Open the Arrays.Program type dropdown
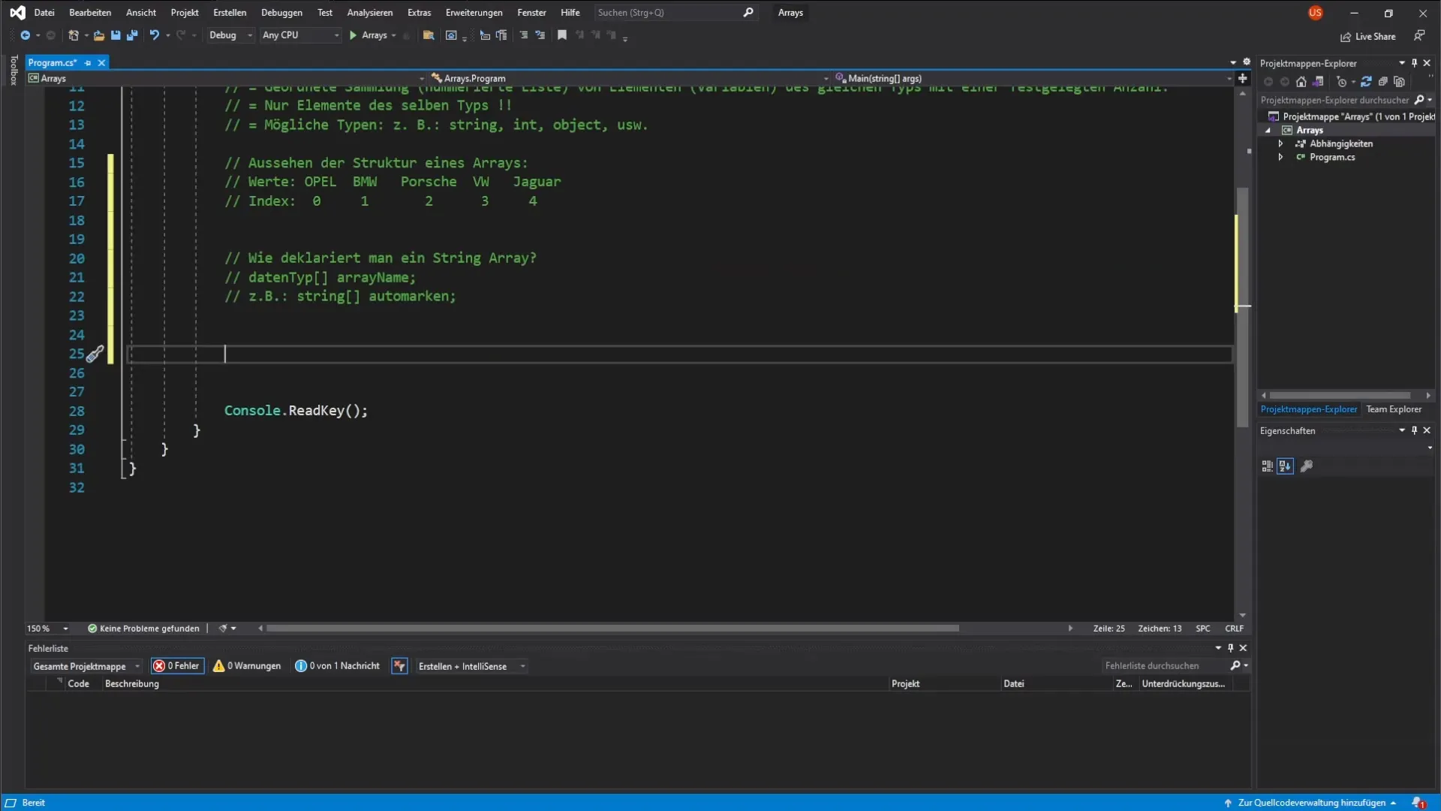This screenshot has height=811, width=1441. (629, 78)
